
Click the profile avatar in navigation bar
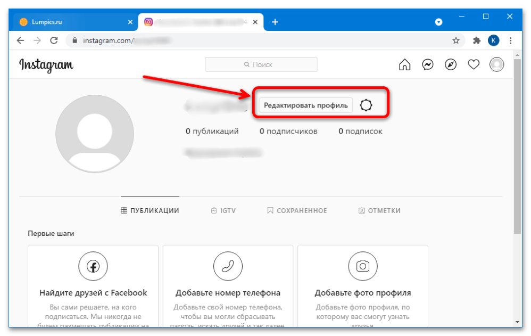point(496,65)
